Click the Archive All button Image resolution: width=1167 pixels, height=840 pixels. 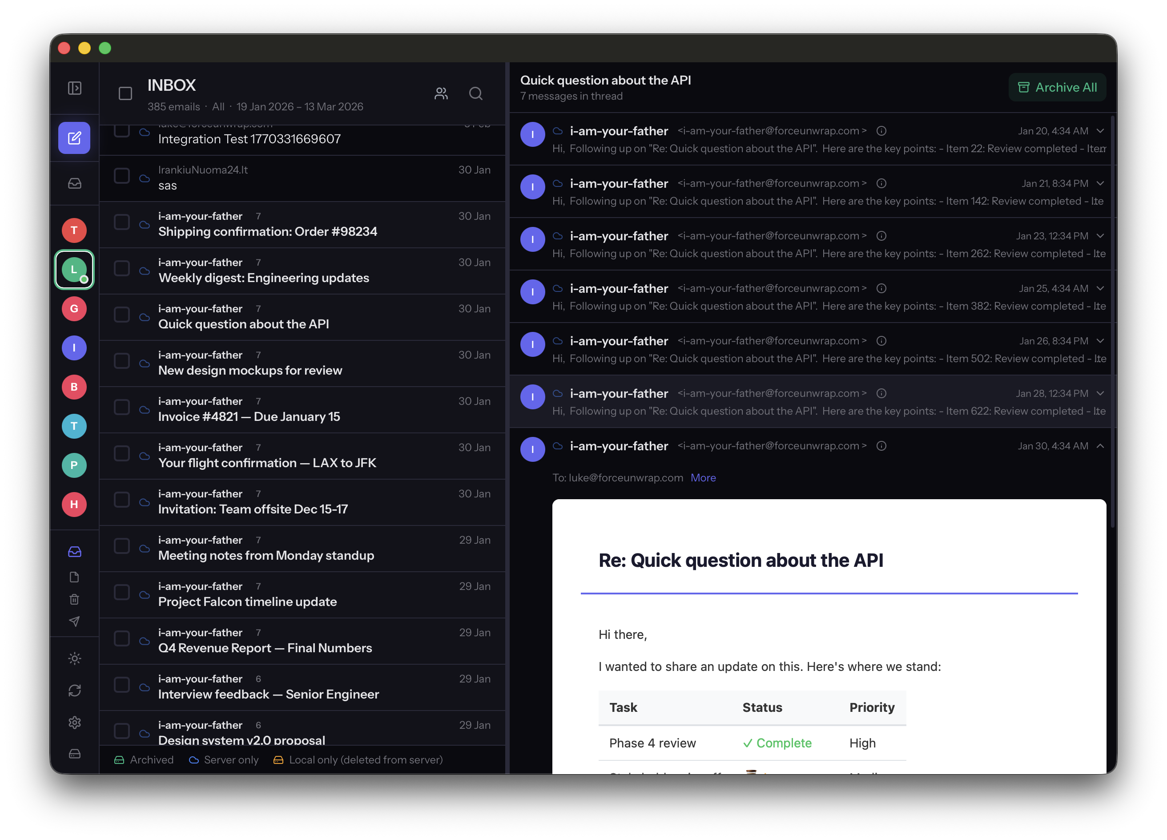tap(1058, 87)
